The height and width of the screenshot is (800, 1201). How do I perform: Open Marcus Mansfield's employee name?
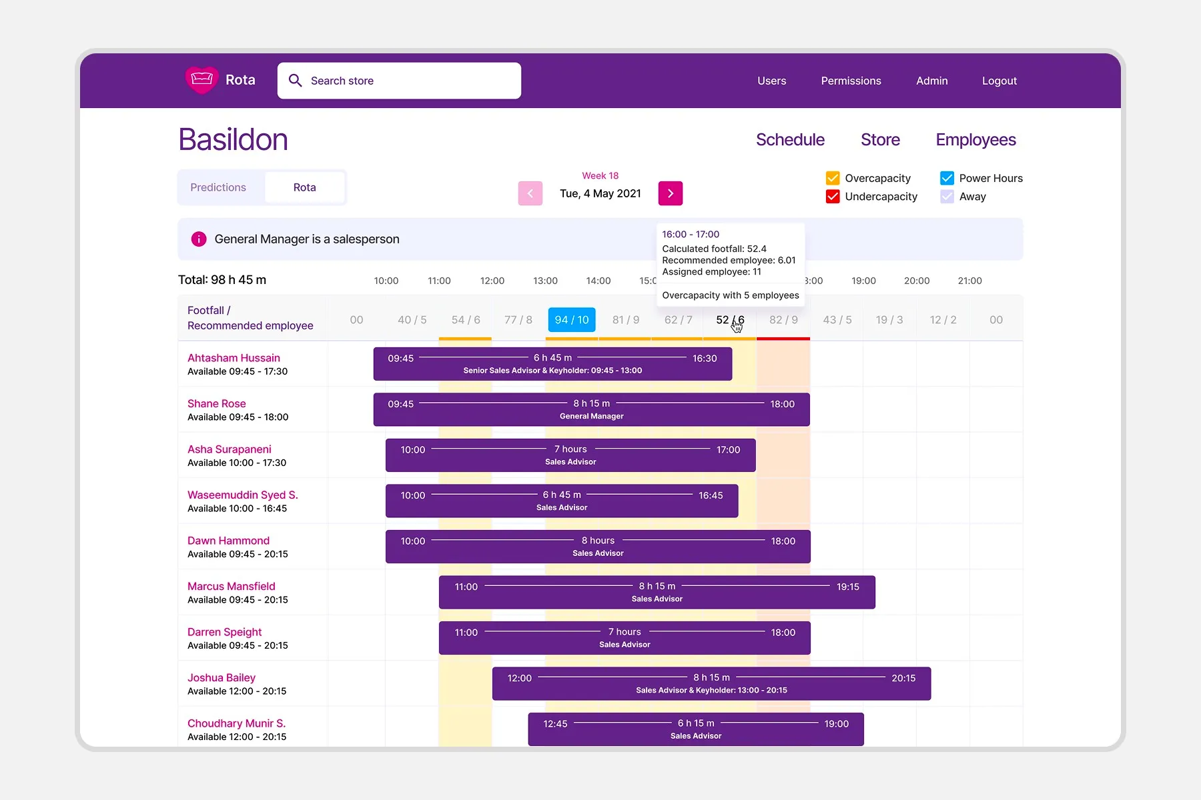pyautogui.click(x=232, y=586)
